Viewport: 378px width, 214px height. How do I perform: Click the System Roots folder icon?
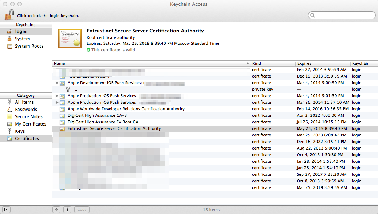[9, 46]
